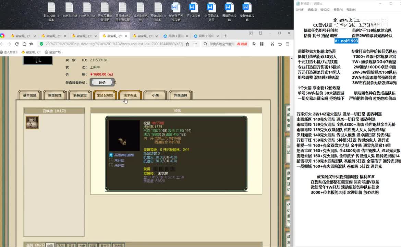The width and height of the screenshot is (401, 247).
Task: Close the first 网易CC browser tab
Action: 187,36
